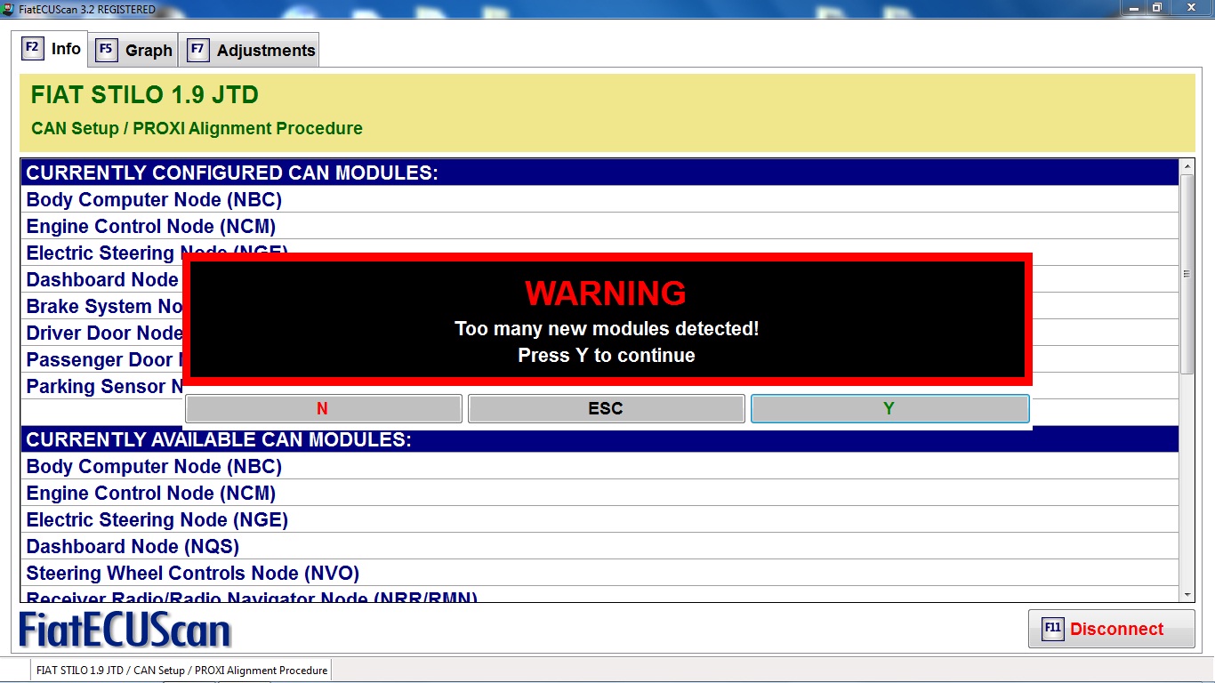Screen dimensions: 1215x683
Task: Click the Disconnect button
Action: point(1111,629)
